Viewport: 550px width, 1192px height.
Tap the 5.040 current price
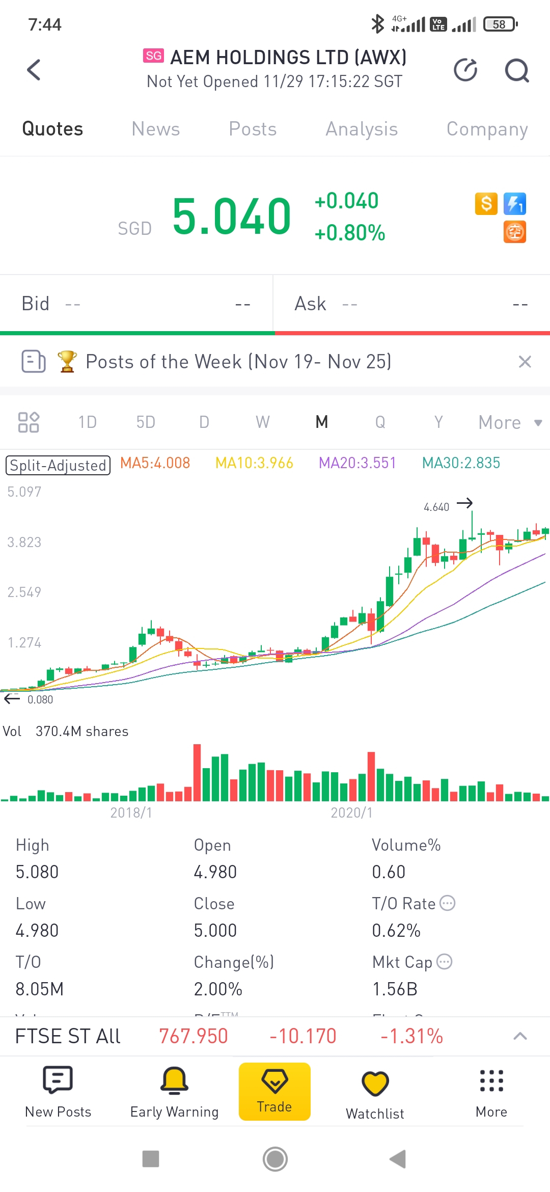[232, 216]
